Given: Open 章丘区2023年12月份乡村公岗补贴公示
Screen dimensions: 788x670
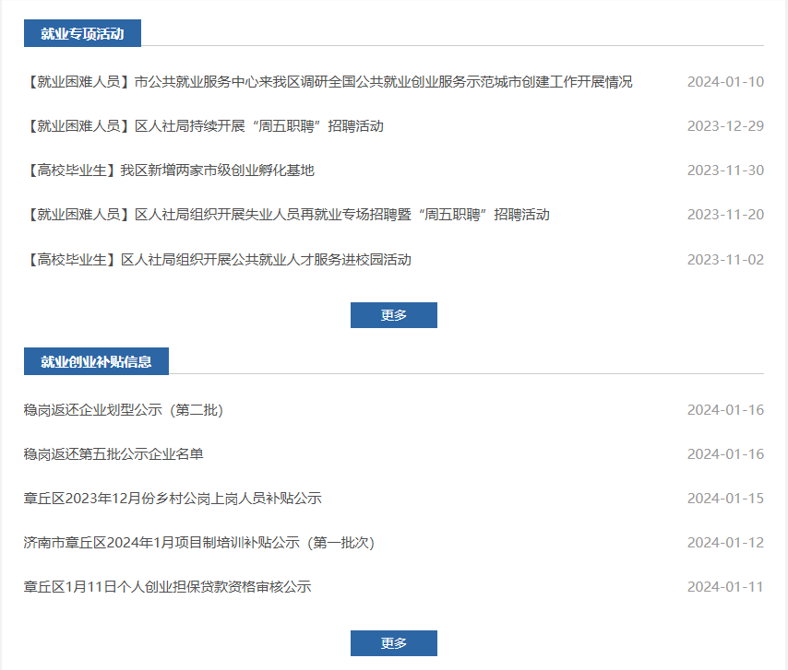Looking at the screenshot, I should (173, 499).
